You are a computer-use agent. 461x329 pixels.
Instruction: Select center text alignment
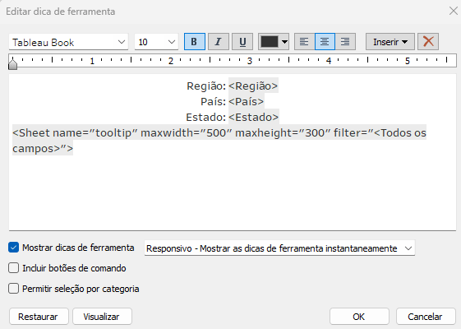click(325, 41)
